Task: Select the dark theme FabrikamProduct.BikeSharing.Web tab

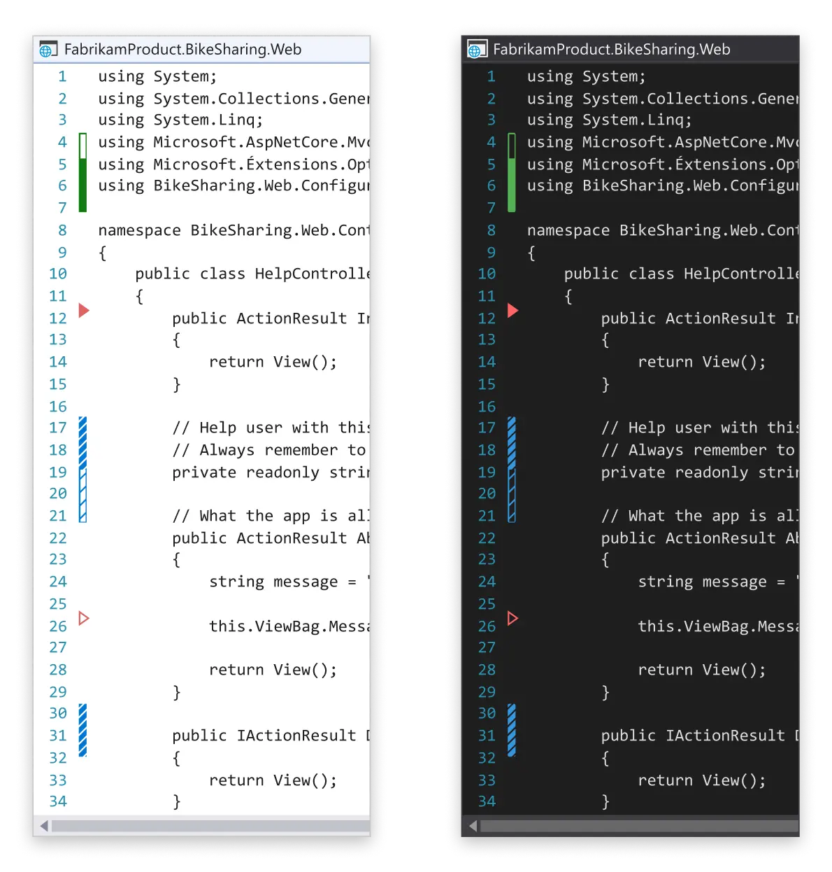Action: pos(611,50)
